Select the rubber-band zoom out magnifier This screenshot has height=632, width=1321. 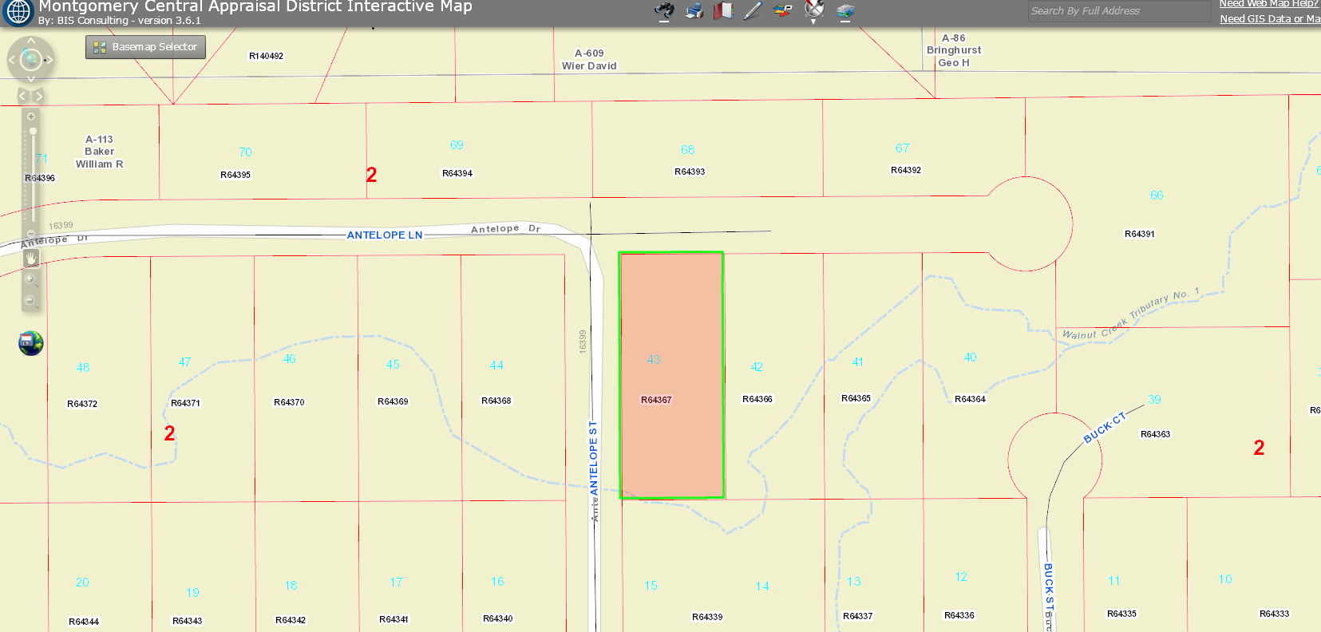tap(30, 301)
